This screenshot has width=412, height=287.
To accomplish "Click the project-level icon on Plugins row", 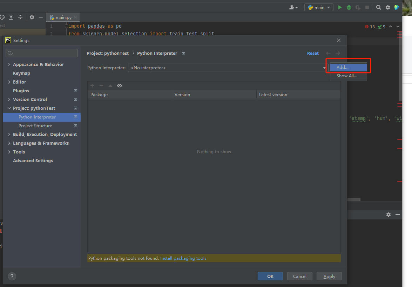I will click(76, 91).
